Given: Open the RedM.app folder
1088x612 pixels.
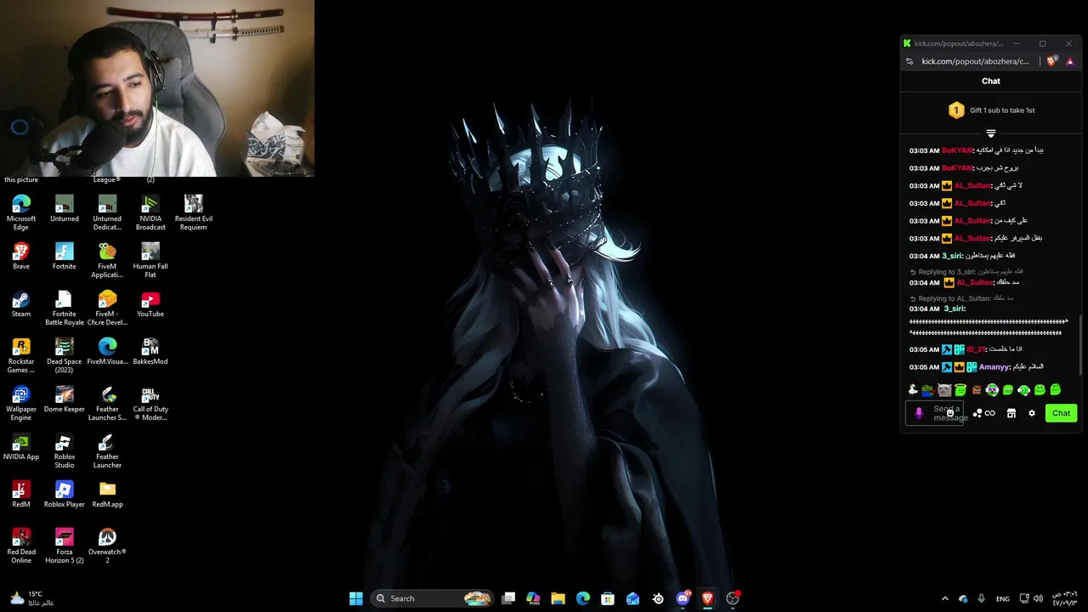Looking at the screenshot, I should coord(107,495).
